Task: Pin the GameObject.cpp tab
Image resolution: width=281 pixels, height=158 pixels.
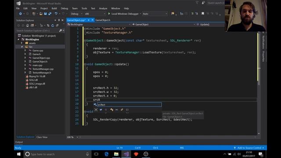Action: [x=89, y=20]
